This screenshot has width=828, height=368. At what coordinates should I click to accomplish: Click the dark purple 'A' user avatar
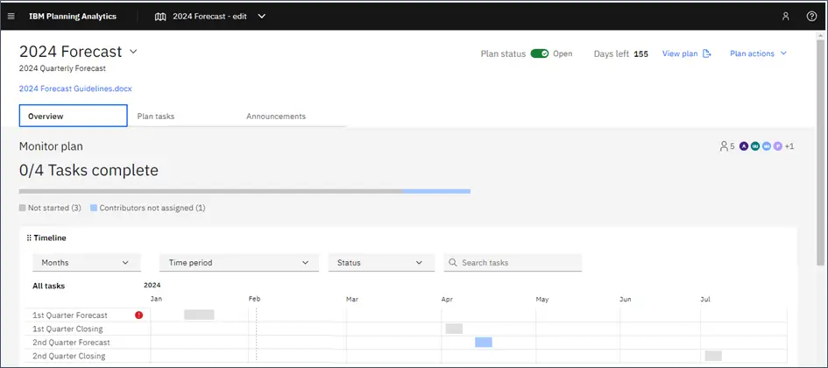click(744, 146)
